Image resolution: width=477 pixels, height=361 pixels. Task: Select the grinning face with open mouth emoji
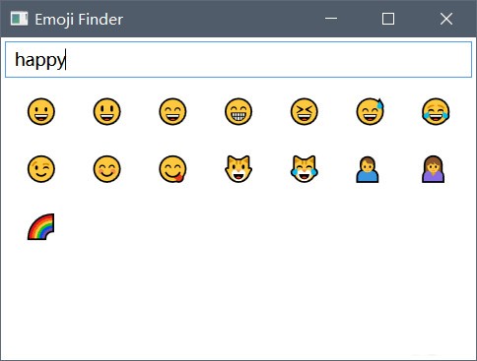click(x=41, y=111)
